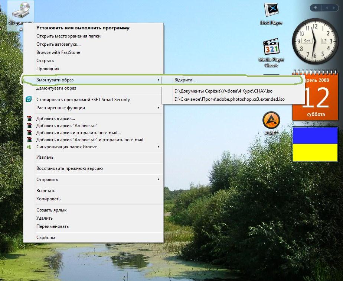Select 'Демонтувати образ' menu entry
The image size is (343, 281).
tap(56, 88)
